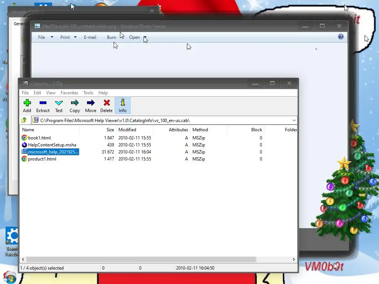
Task: Click the Folders column header
Action: pyautogui.click(x=281, y=130)
